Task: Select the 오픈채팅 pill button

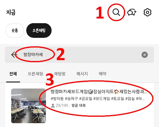Action: pyautogui.click(x=39, y=31)
